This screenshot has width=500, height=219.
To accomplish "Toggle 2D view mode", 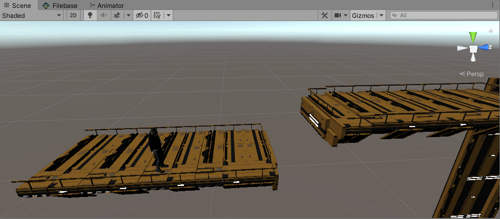I will click(x=73, y=15).
